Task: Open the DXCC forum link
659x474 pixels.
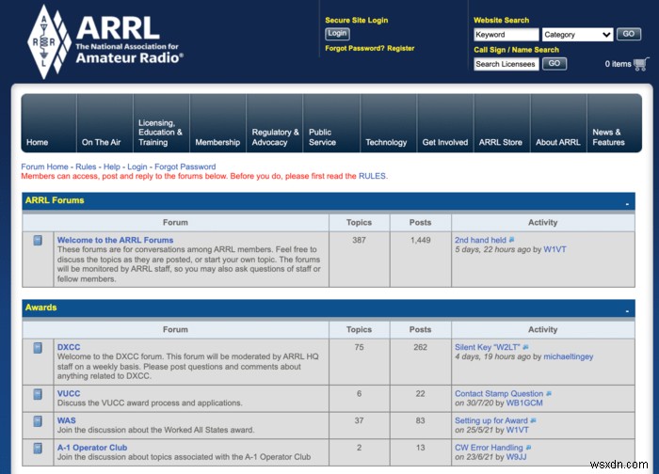Action: point(69,347)
